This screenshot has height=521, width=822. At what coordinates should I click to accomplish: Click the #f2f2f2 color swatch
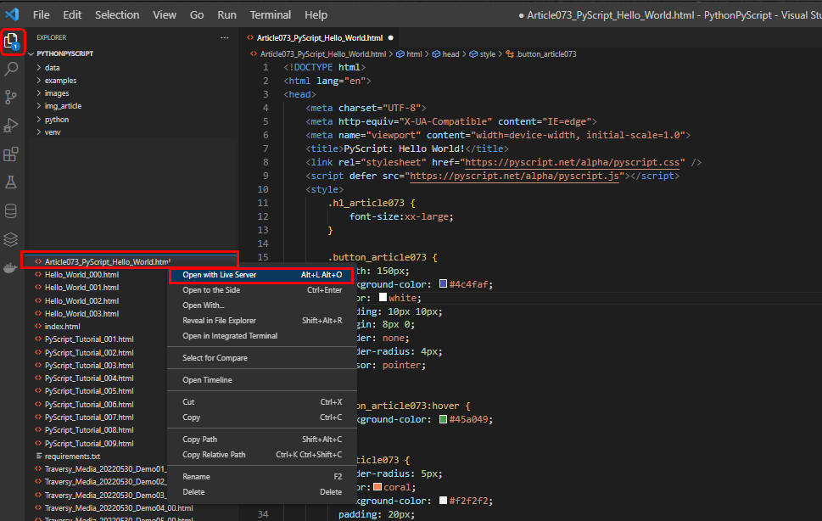443,500
